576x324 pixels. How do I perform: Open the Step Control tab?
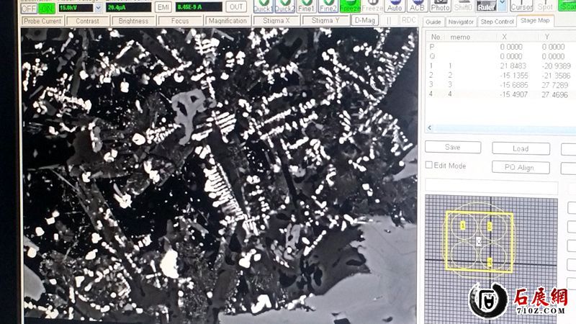click(x=498, y=22)
